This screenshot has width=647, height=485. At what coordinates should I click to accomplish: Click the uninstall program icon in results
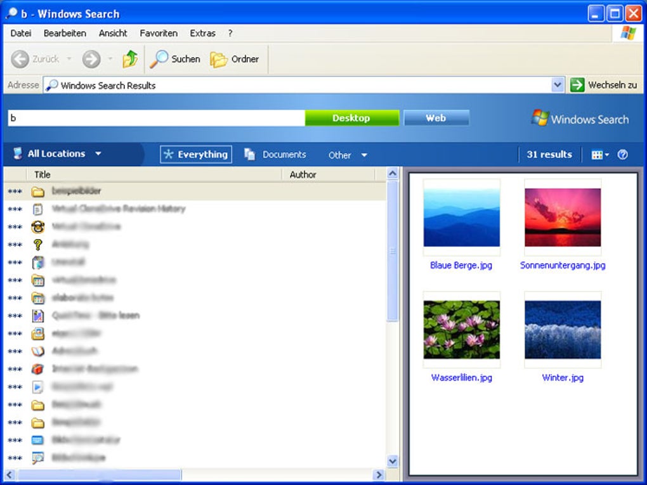[37, 262]
